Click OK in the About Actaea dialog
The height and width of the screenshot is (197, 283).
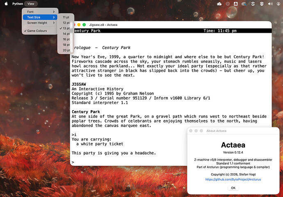click(x=233, y=188)
